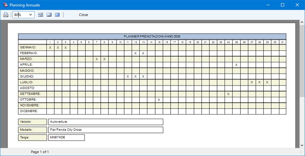
Task: Open the zoom percentage dropdown arrow
Action: pyautogui.click(x=31, y=15)
